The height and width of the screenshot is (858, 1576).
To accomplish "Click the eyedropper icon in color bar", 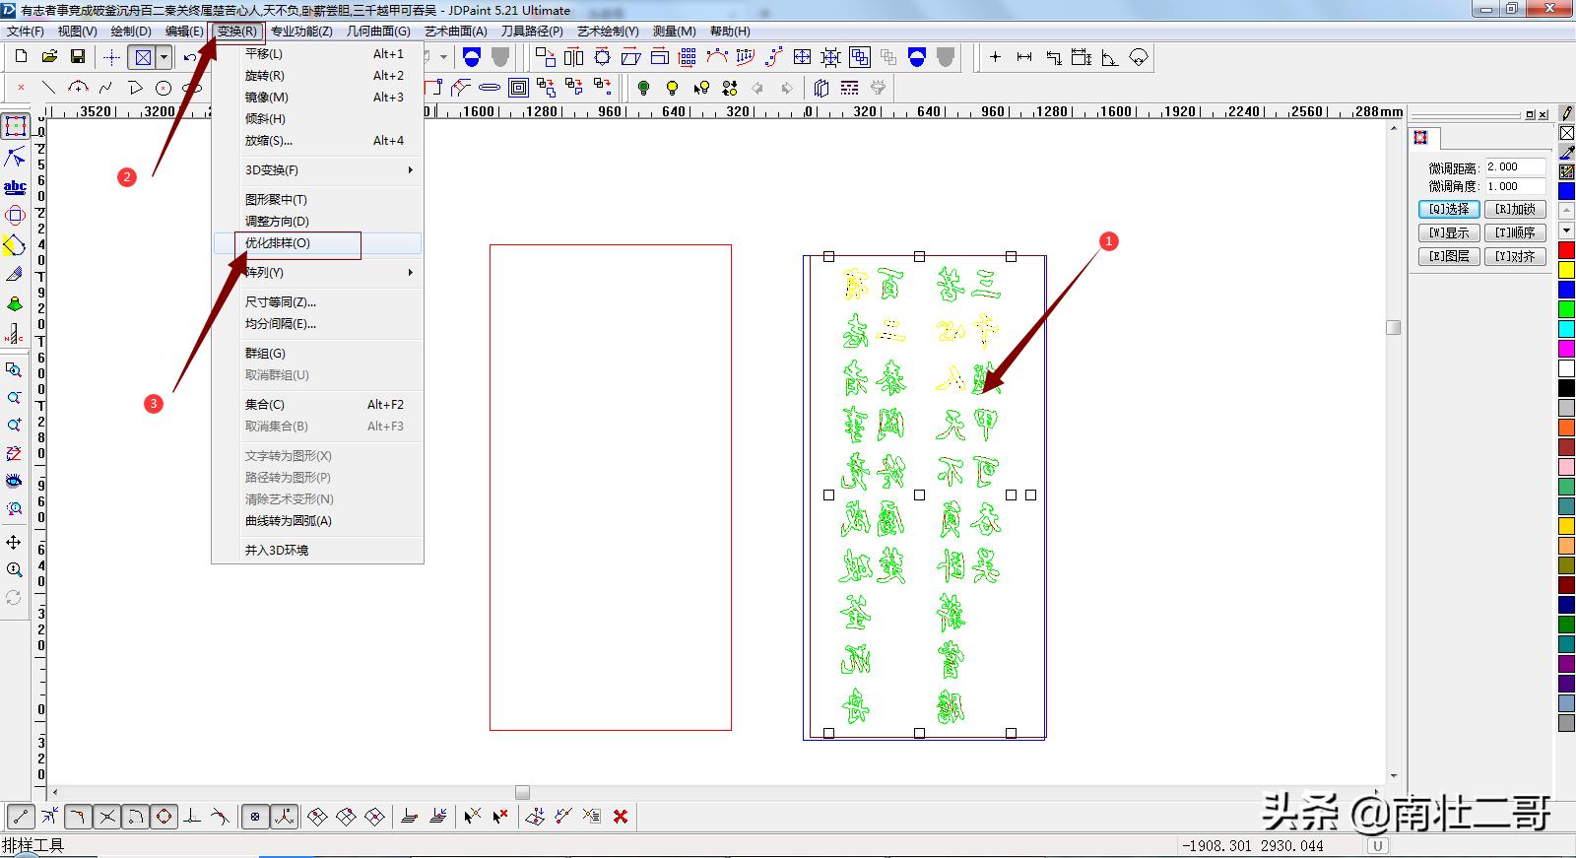I will tap(1566, 153).
